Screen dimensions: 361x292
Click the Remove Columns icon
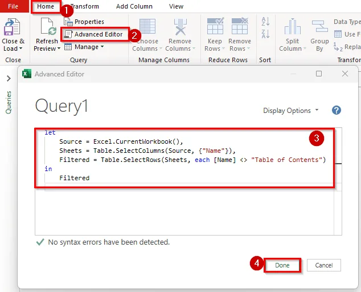(x=180, y=27)
